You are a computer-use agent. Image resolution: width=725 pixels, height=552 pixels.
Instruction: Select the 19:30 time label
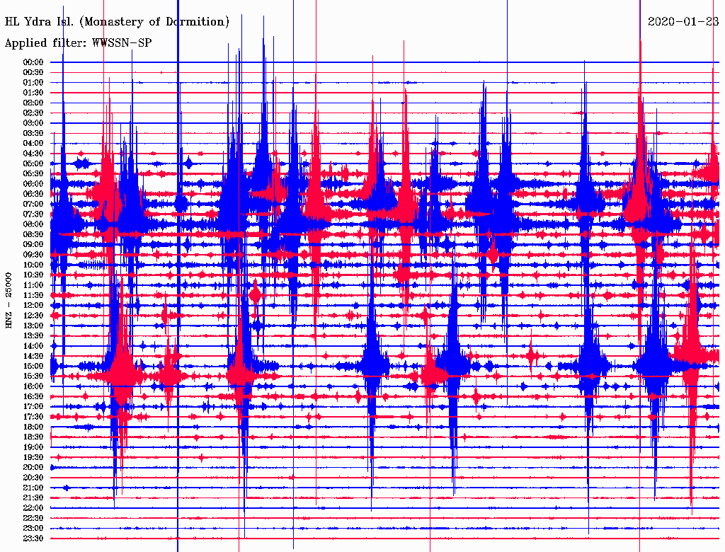33,457
